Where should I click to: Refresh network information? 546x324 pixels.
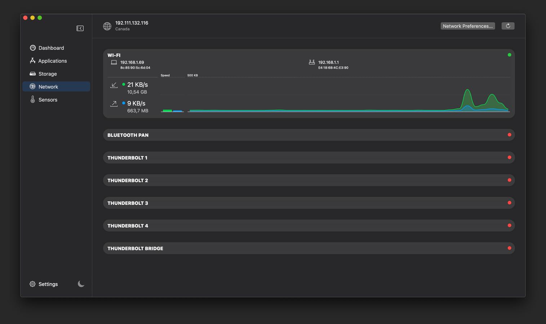click(508, 26)
